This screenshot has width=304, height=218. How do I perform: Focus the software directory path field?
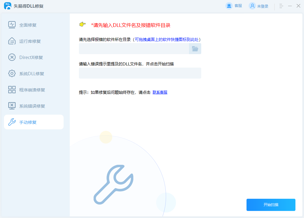tap(134, 49)
